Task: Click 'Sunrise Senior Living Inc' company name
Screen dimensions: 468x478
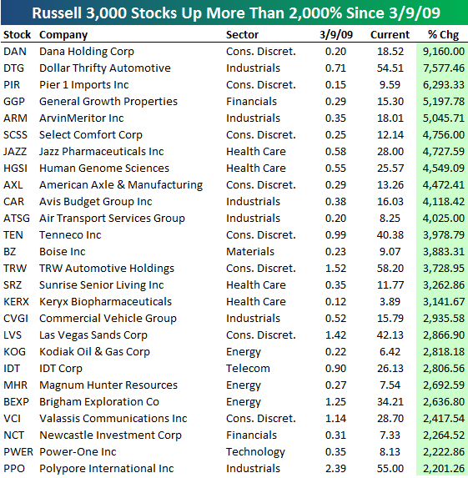Action: point(102,285)
